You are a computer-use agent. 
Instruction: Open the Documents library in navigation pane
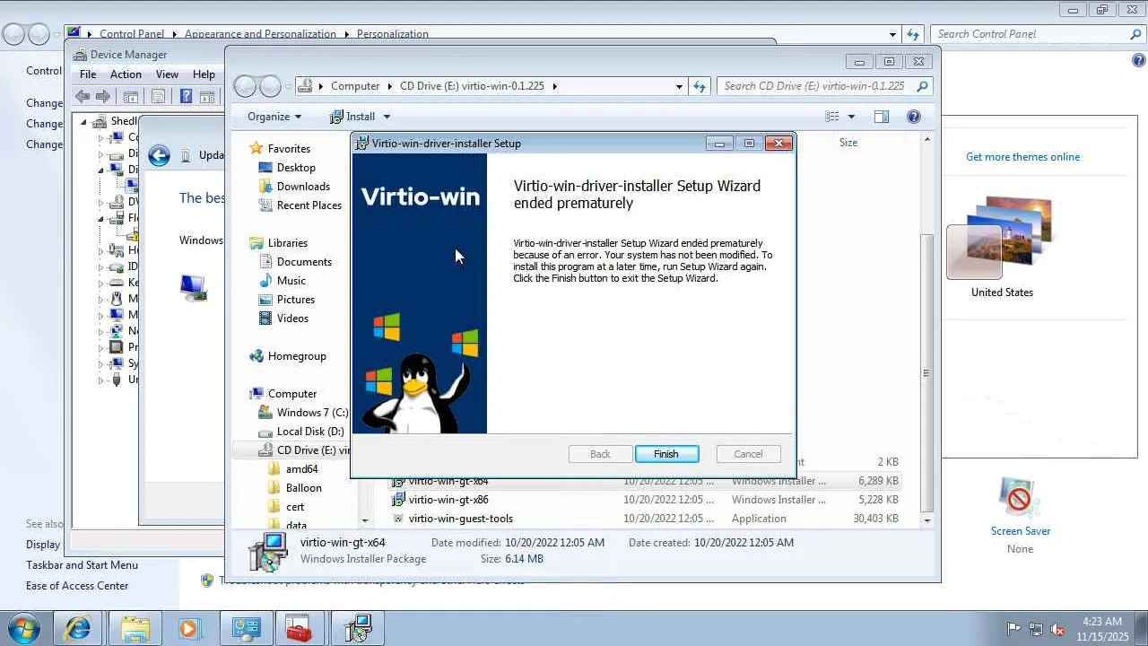304,262
